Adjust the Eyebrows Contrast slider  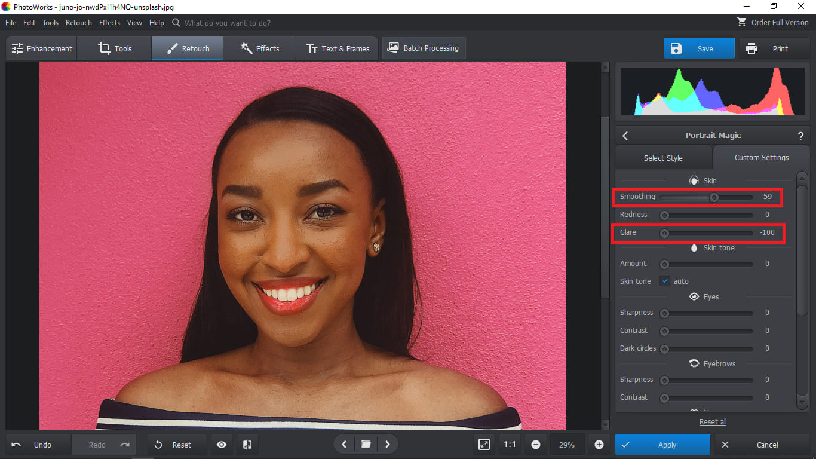(x=707, y=397)
